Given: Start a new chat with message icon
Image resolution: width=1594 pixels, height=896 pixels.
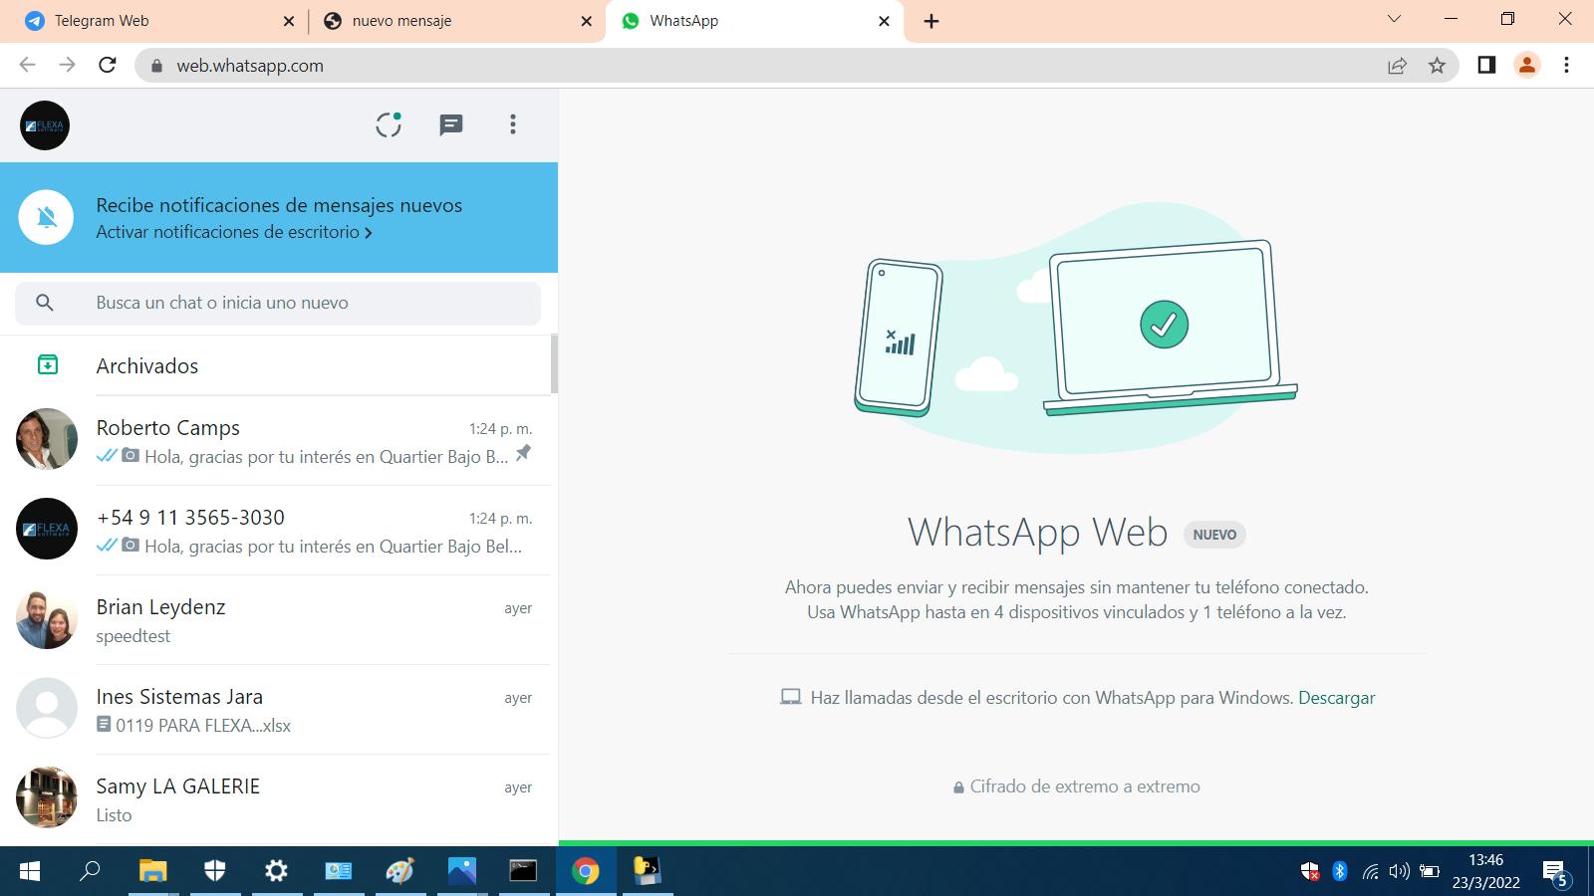Looking at the screenshot, I should click(x=451, y=124).
